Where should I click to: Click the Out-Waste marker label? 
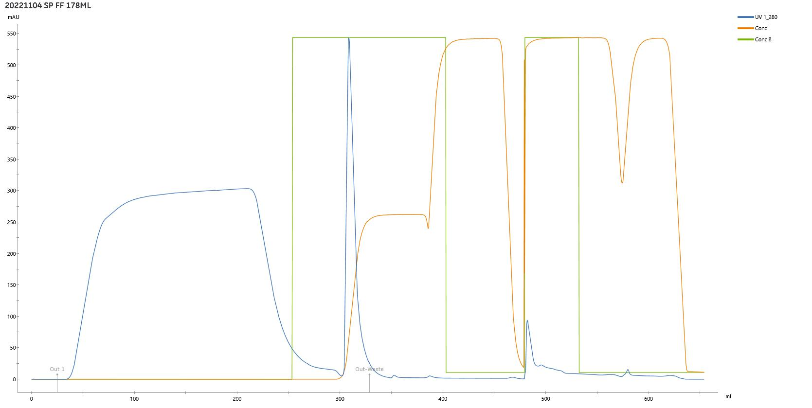[369, 370]
